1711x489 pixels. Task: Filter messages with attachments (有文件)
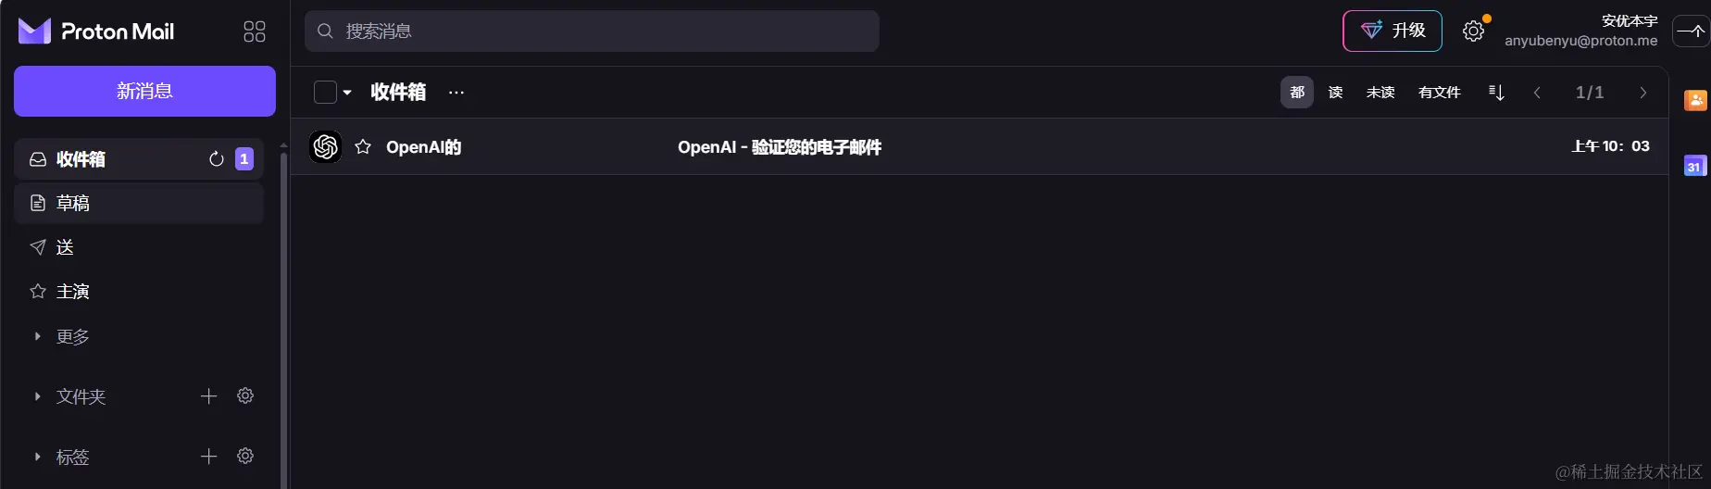click(x=1439, y=92)
